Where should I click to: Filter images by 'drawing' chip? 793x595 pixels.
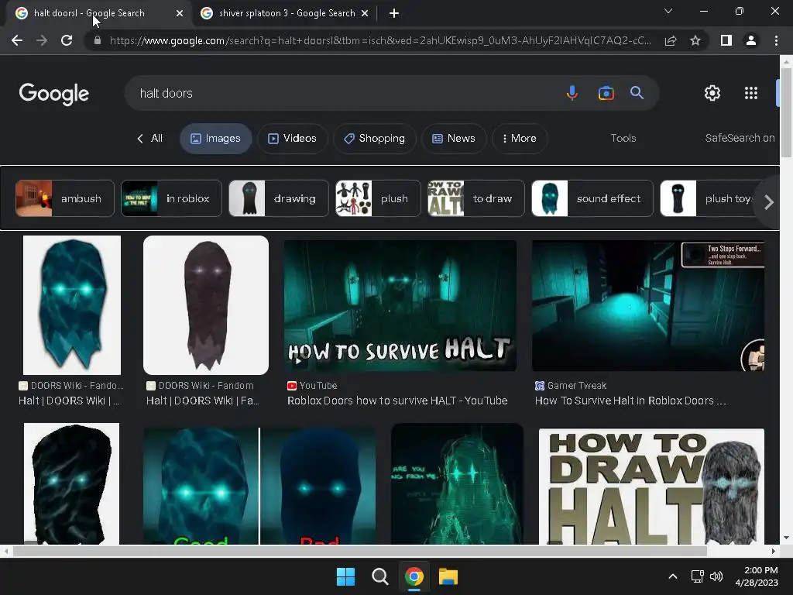tap(279, 198)
